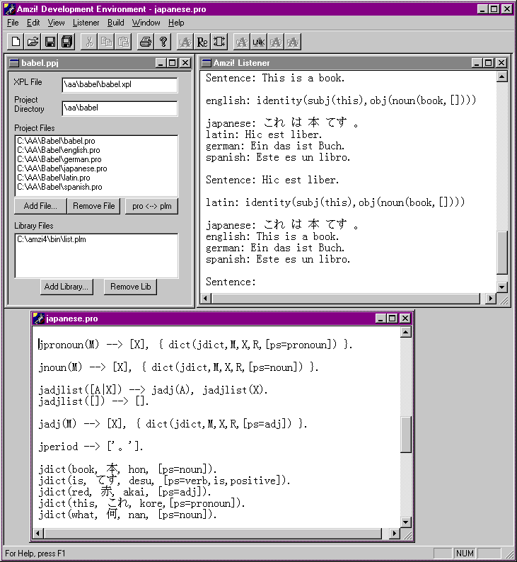Click the Add Library... button

[66, 287]
